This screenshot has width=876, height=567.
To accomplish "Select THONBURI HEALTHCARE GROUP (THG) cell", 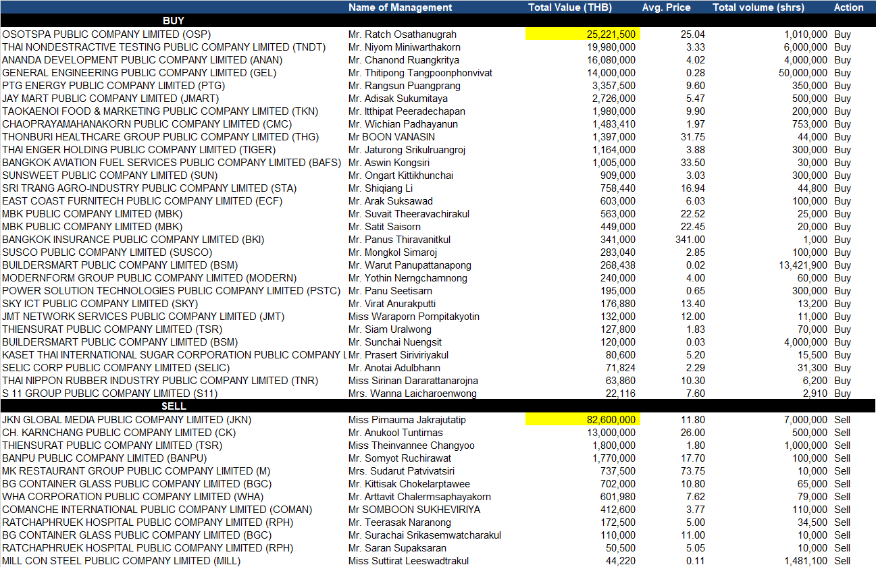I will (160, 137).
